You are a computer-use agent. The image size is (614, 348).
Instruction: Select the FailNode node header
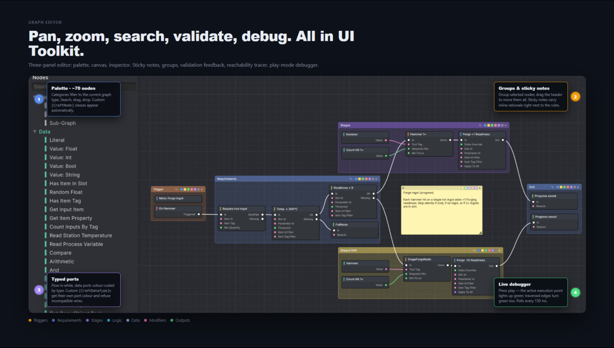click(x=355, y=225)
